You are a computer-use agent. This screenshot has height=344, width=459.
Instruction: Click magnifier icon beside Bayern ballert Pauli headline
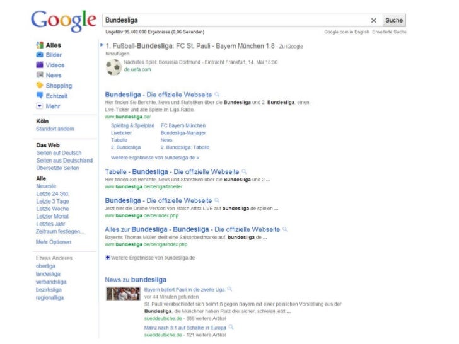[229, 289]
